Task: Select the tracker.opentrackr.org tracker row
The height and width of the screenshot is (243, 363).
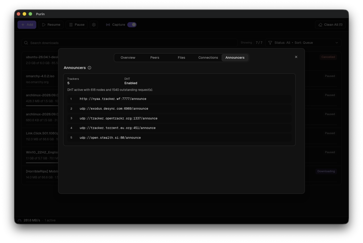Action: pos(179,118)
